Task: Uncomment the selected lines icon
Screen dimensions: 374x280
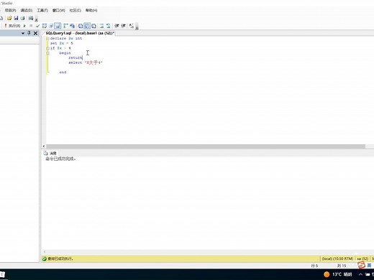Action: pos(108,26)
